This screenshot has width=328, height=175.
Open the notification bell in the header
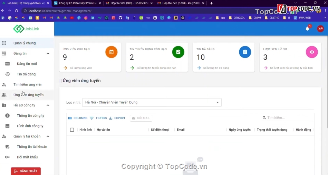point(307,29)
